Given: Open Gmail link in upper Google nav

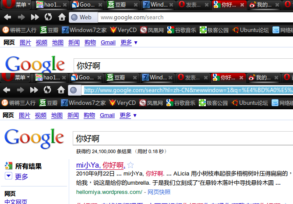Looking at the screenshot, I should coord(108,43).
